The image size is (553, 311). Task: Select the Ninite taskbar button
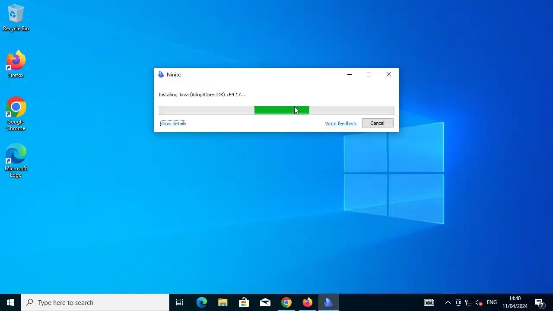pyautogui.click(x=329, y=302)
